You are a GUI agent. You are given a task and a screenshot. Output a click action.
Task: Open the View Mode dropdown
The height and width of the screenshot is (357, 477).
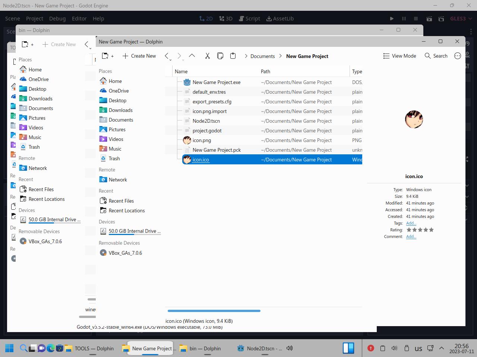coord(399,56)
